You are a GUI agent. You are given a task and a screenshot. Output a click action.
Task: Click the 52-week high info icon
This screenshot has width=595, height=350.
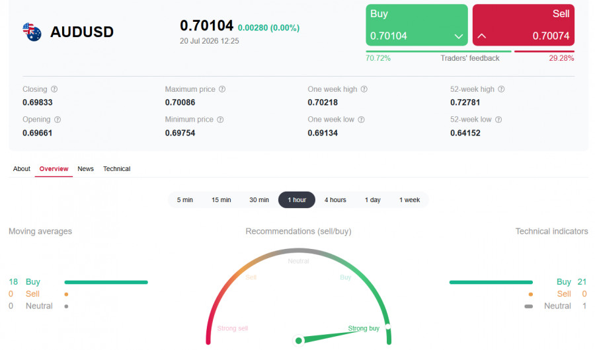[x=501, y=89]
